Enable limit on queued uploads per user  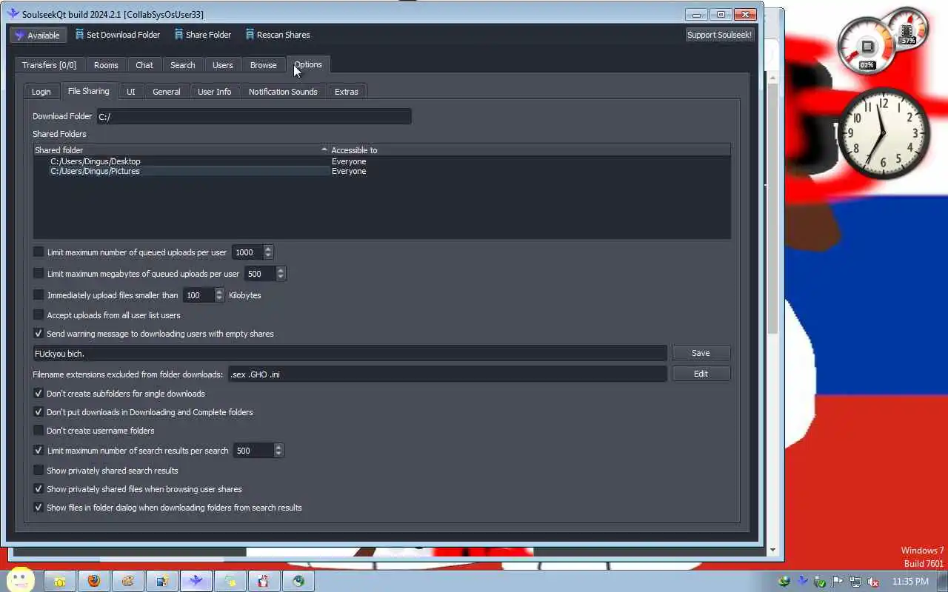pyautogui.click(x=39, y=252)
